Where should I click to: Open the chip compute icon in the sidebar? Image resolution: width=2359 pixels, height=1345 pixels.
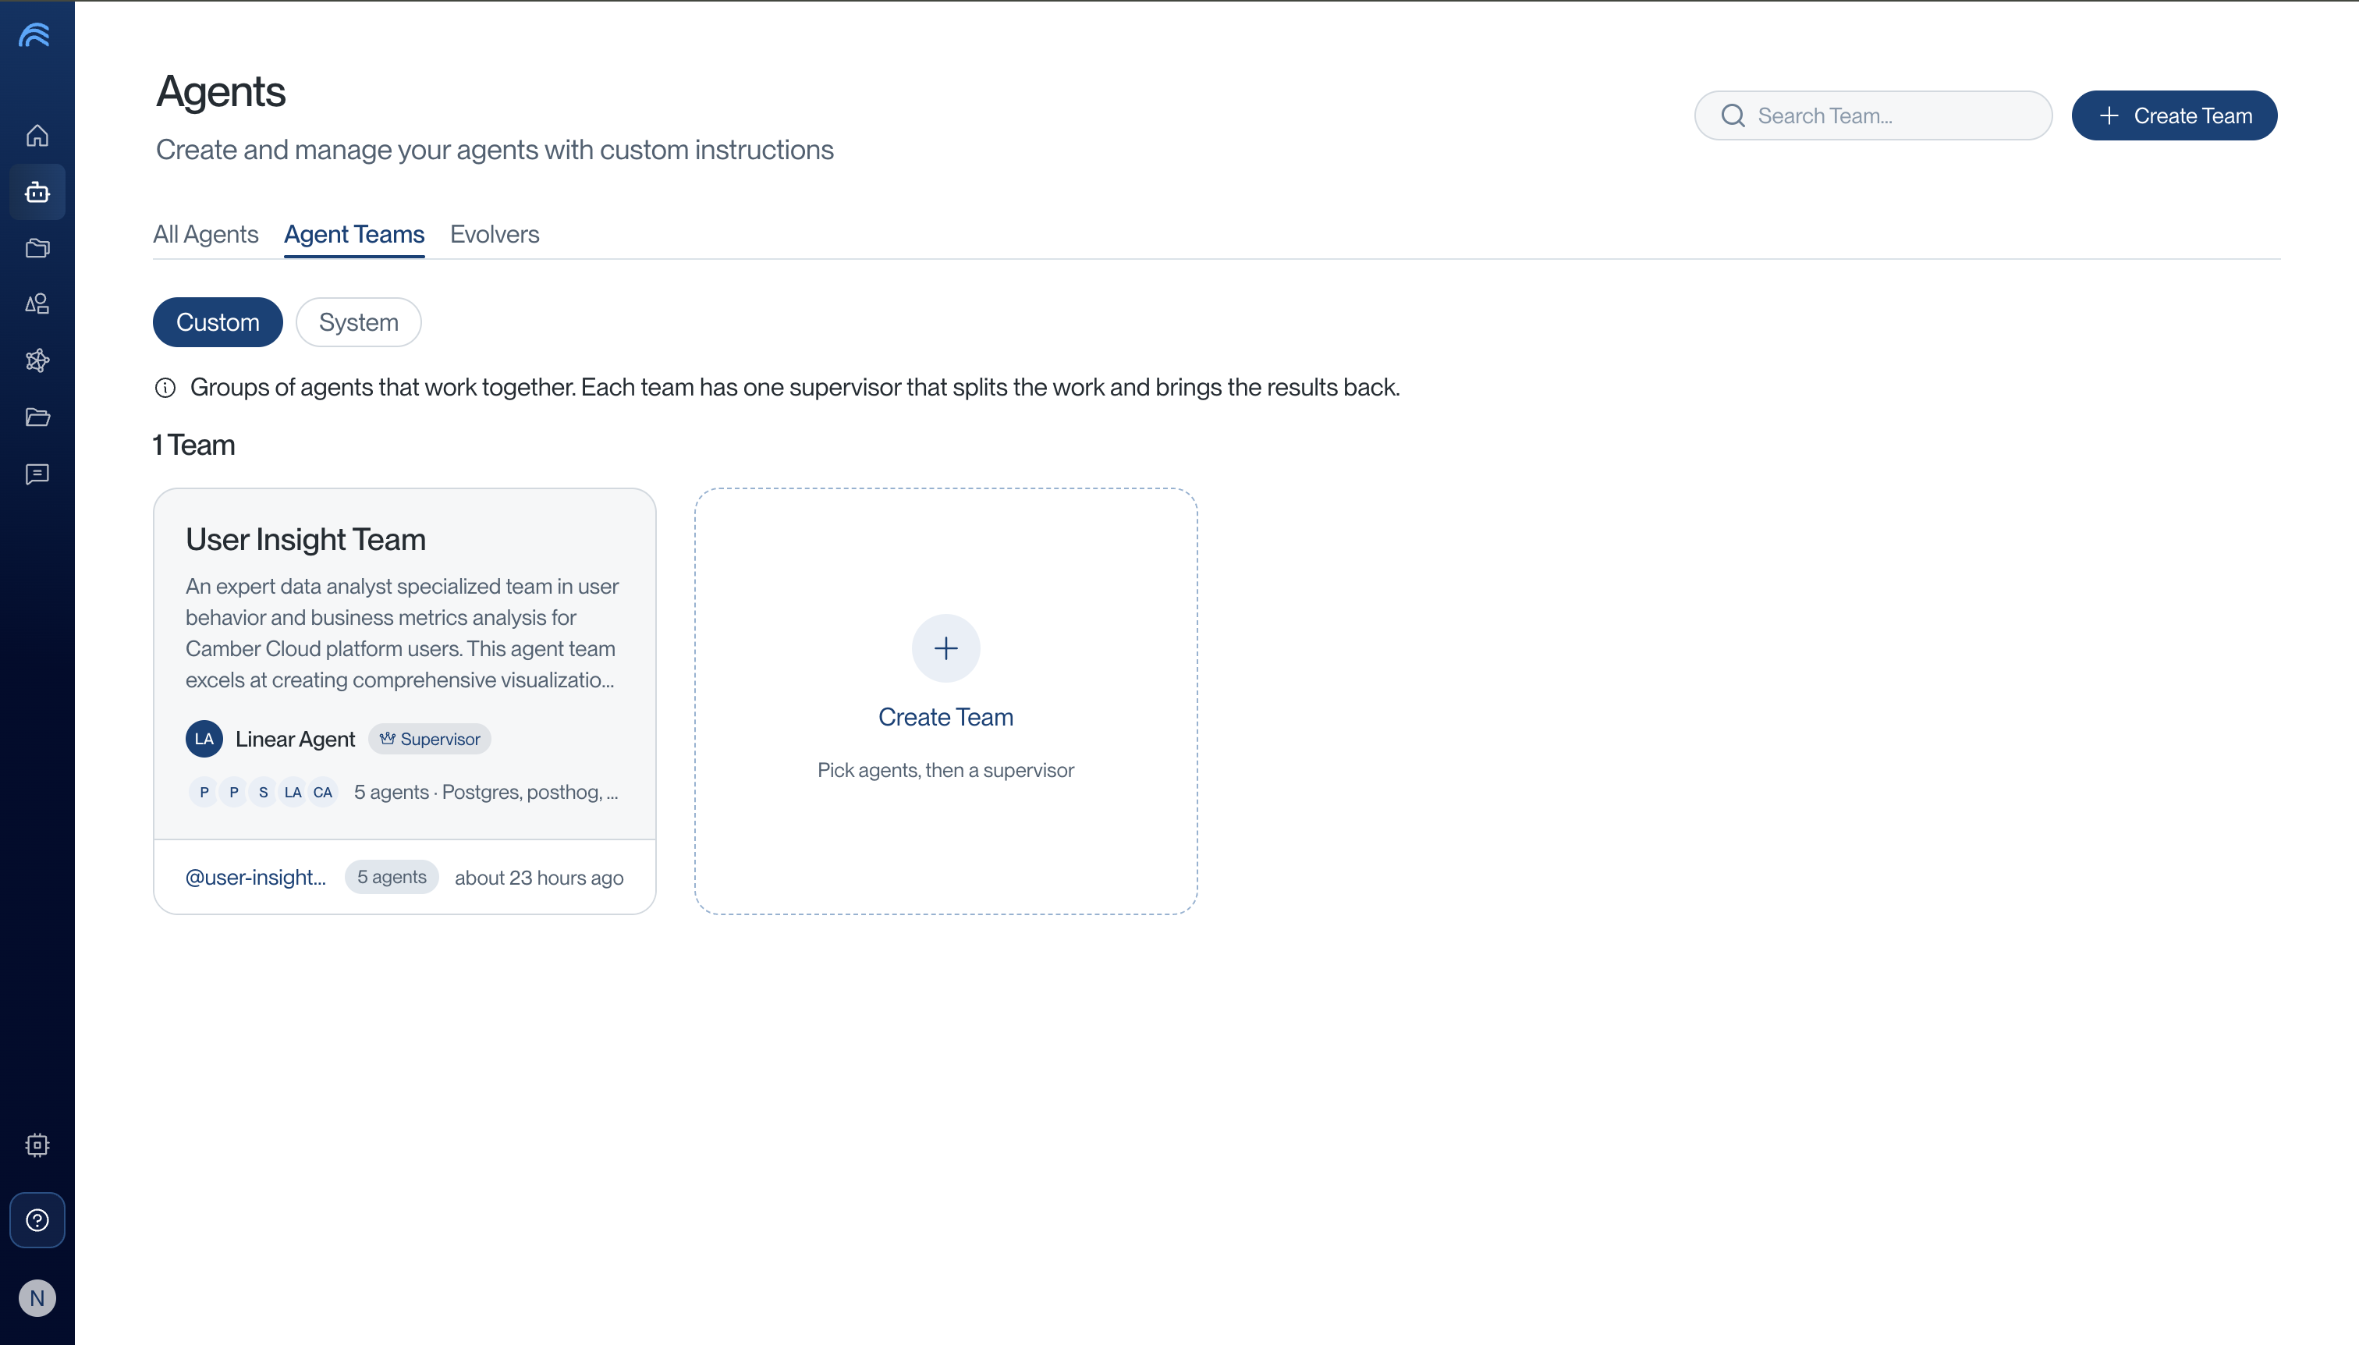click(x=37, y=1144)
